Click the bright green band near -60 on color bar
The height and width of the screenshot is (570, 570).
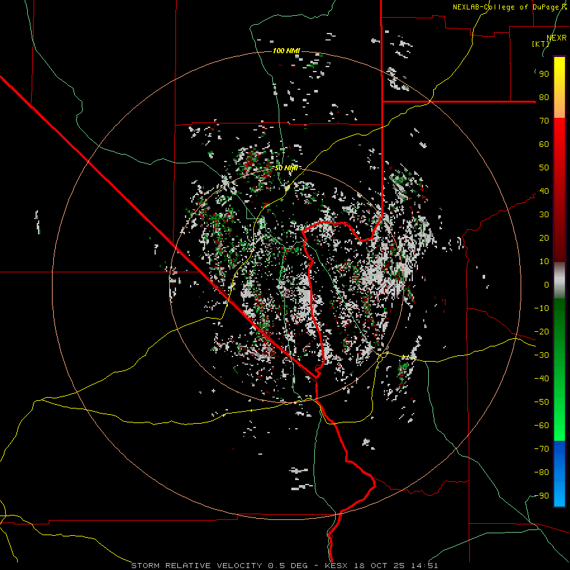click(x=559, y=426)
